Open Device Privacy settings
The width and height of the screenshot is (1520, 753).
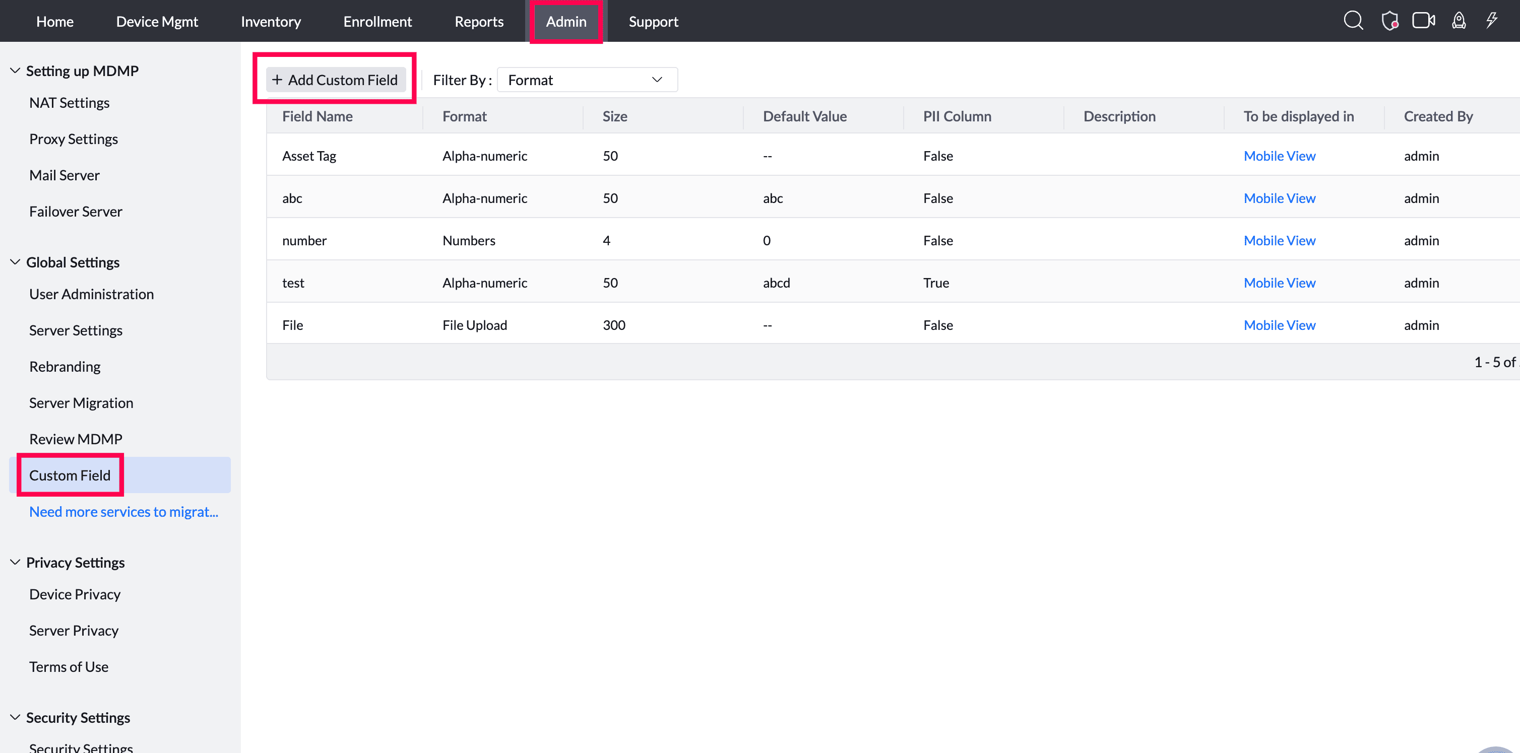[75, 594]
